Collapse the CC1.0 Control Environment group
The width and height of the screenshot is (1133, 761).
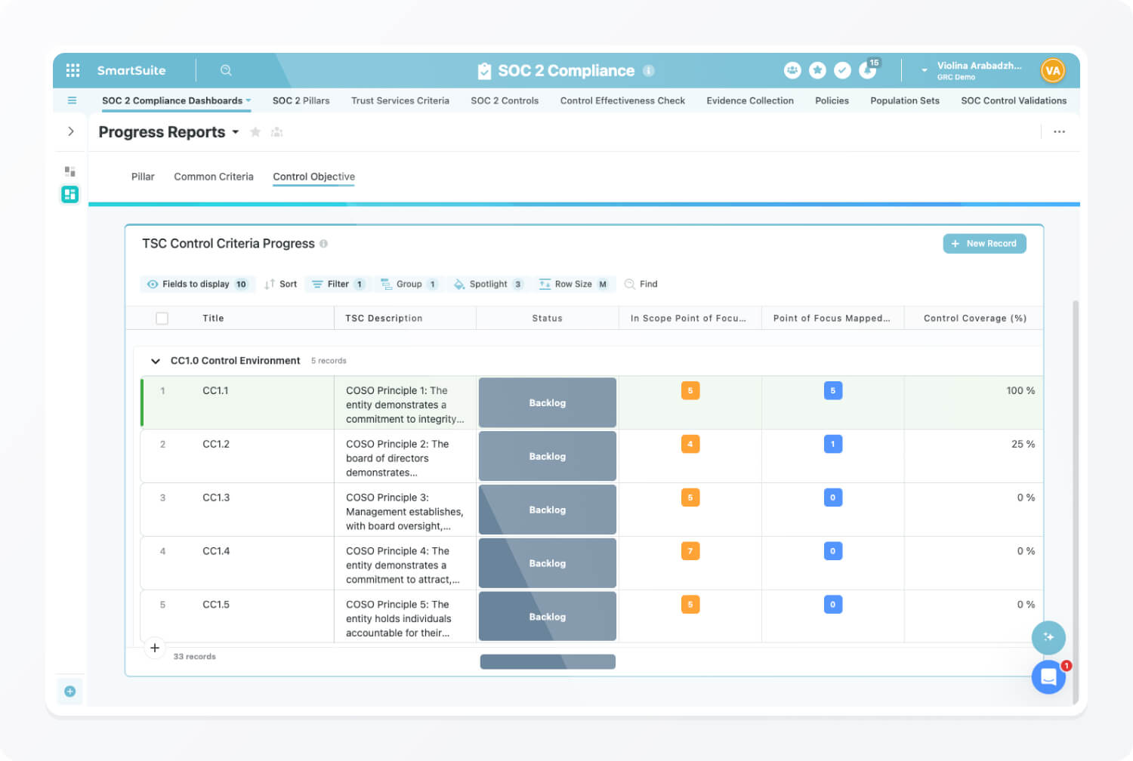point(155,361)
